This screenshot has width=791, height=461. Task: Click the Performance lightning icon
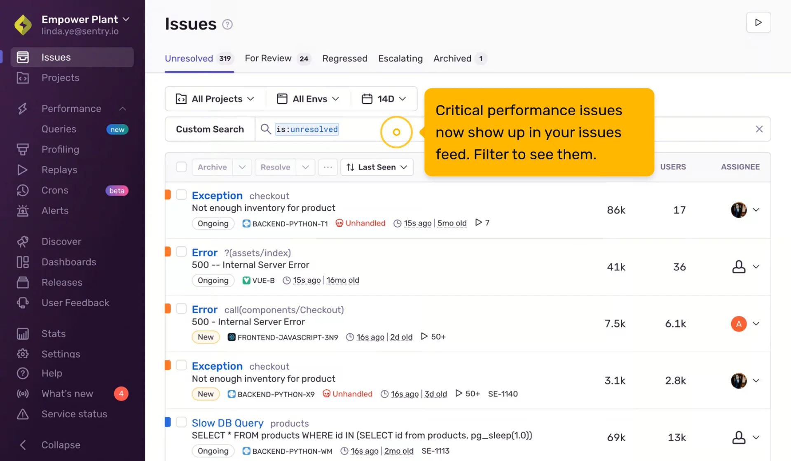[x=23, y=109]
